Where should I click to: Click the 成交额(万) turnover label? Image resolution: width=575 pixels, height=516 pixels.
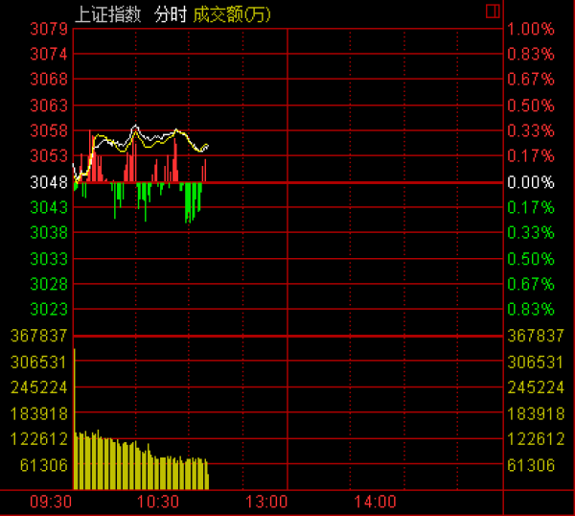pyautogui.click(x=231, y=12)
